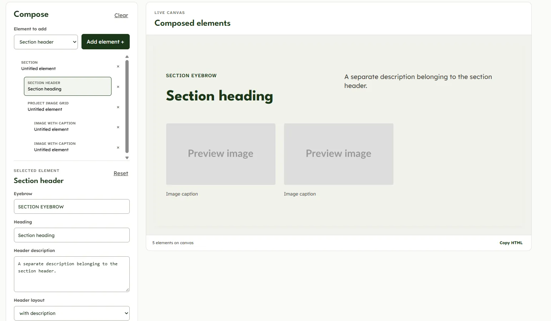The width and height of the screenshot is (551, 321).
Task: Click the second Image caption text
Action: pos(300,194)
